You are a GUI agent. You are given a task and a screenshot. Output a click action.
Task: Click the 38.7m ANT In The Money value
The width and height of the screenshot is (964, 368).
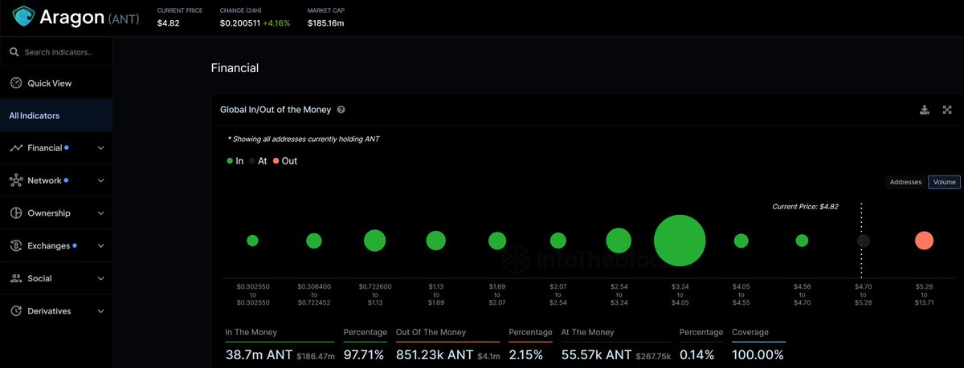coord(259,354)
